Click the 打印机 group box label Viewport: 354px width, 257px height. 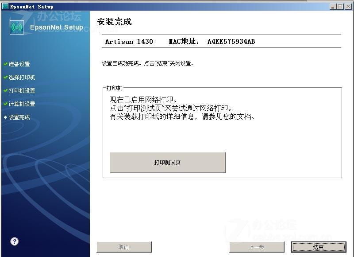tap(114, 88)
